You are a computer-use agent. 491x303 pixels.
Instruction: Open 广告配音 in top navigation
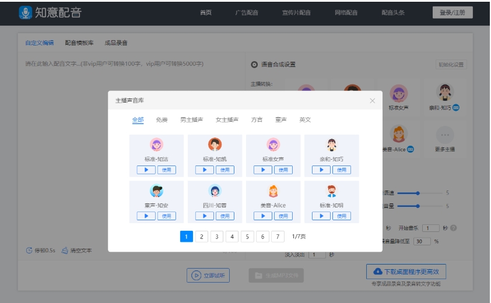click(247, 12)
